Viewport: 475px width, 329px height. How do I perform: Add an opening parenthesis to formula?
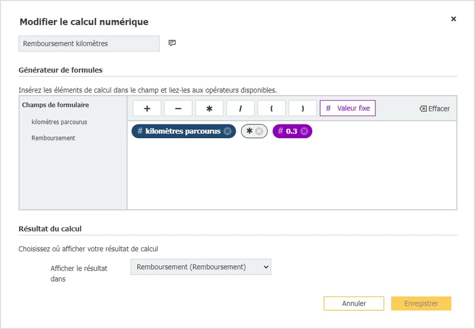(271, 108)
